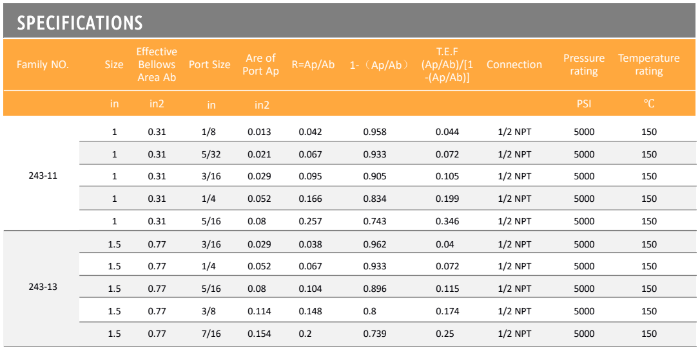Viewport: 700px width, 351px height.
Task: Select the 243-11 family cell
Action: coord(43,176)
